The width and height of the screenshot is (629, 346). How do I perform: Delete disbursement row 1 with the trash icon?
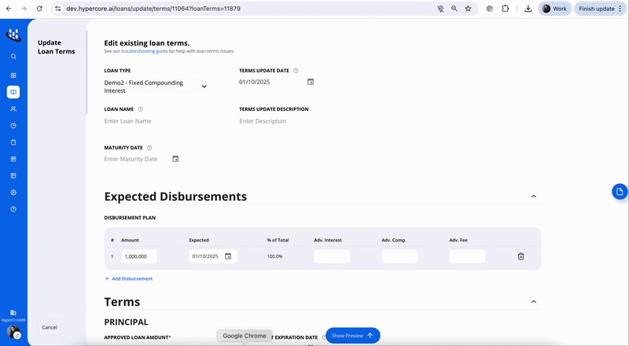point(520,256)
